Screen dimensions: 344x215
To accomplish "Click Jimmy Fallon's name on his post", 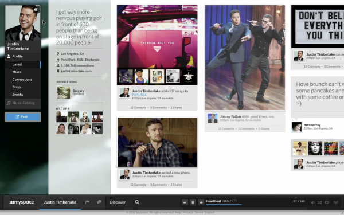I will click(230, 116).
